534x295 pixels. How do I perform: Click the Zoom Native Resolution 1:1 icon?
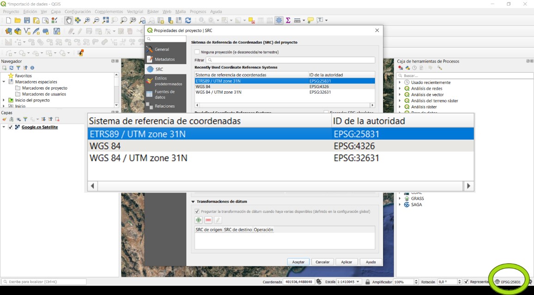(133, 20)
